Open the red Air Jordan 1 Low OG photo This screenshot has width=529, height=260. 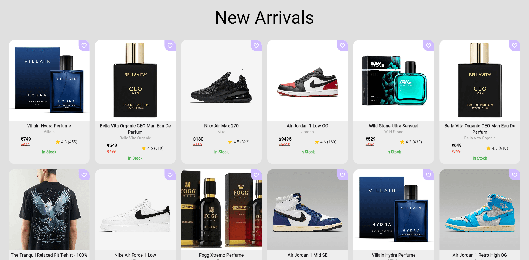point(307,83)
